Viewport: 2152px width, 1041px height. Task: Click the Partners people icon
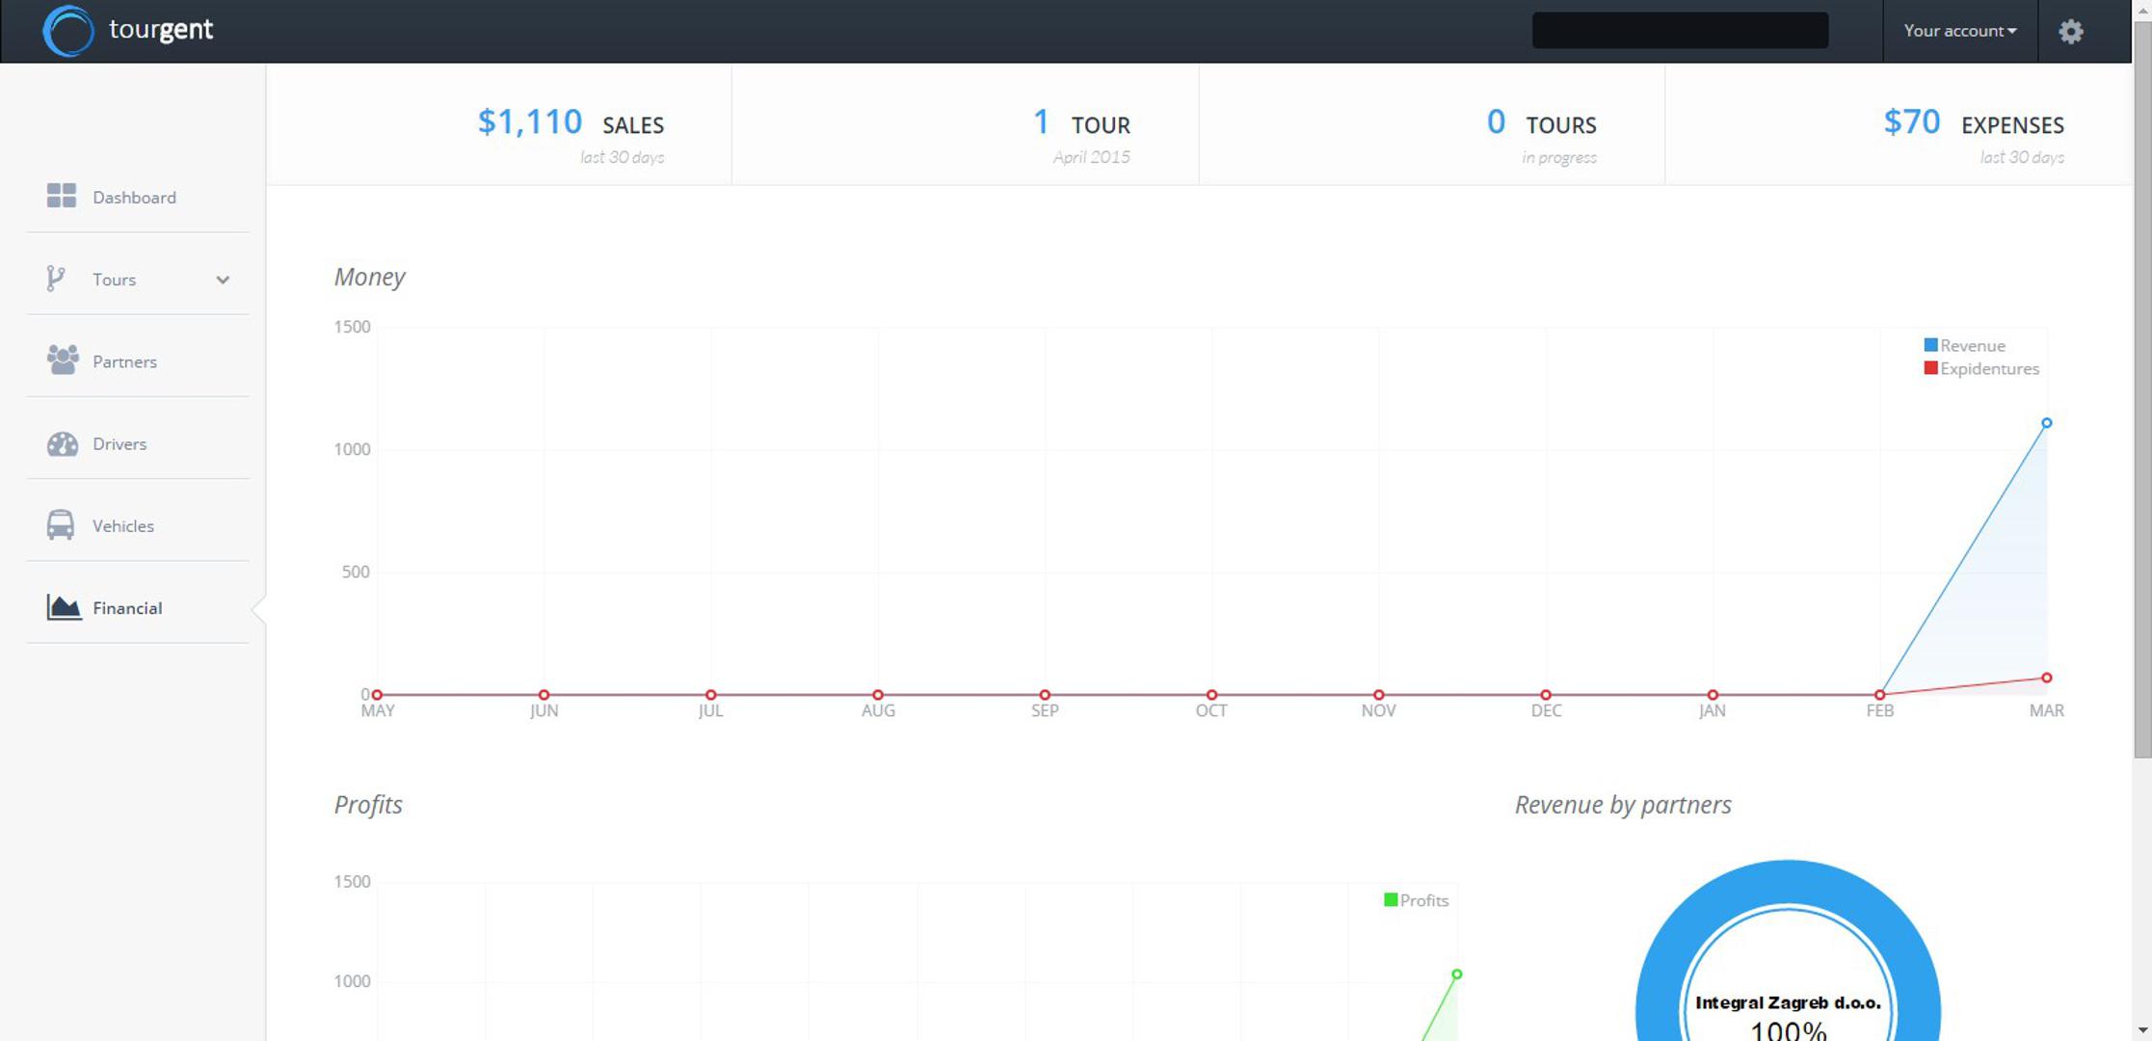click(63, 360)
